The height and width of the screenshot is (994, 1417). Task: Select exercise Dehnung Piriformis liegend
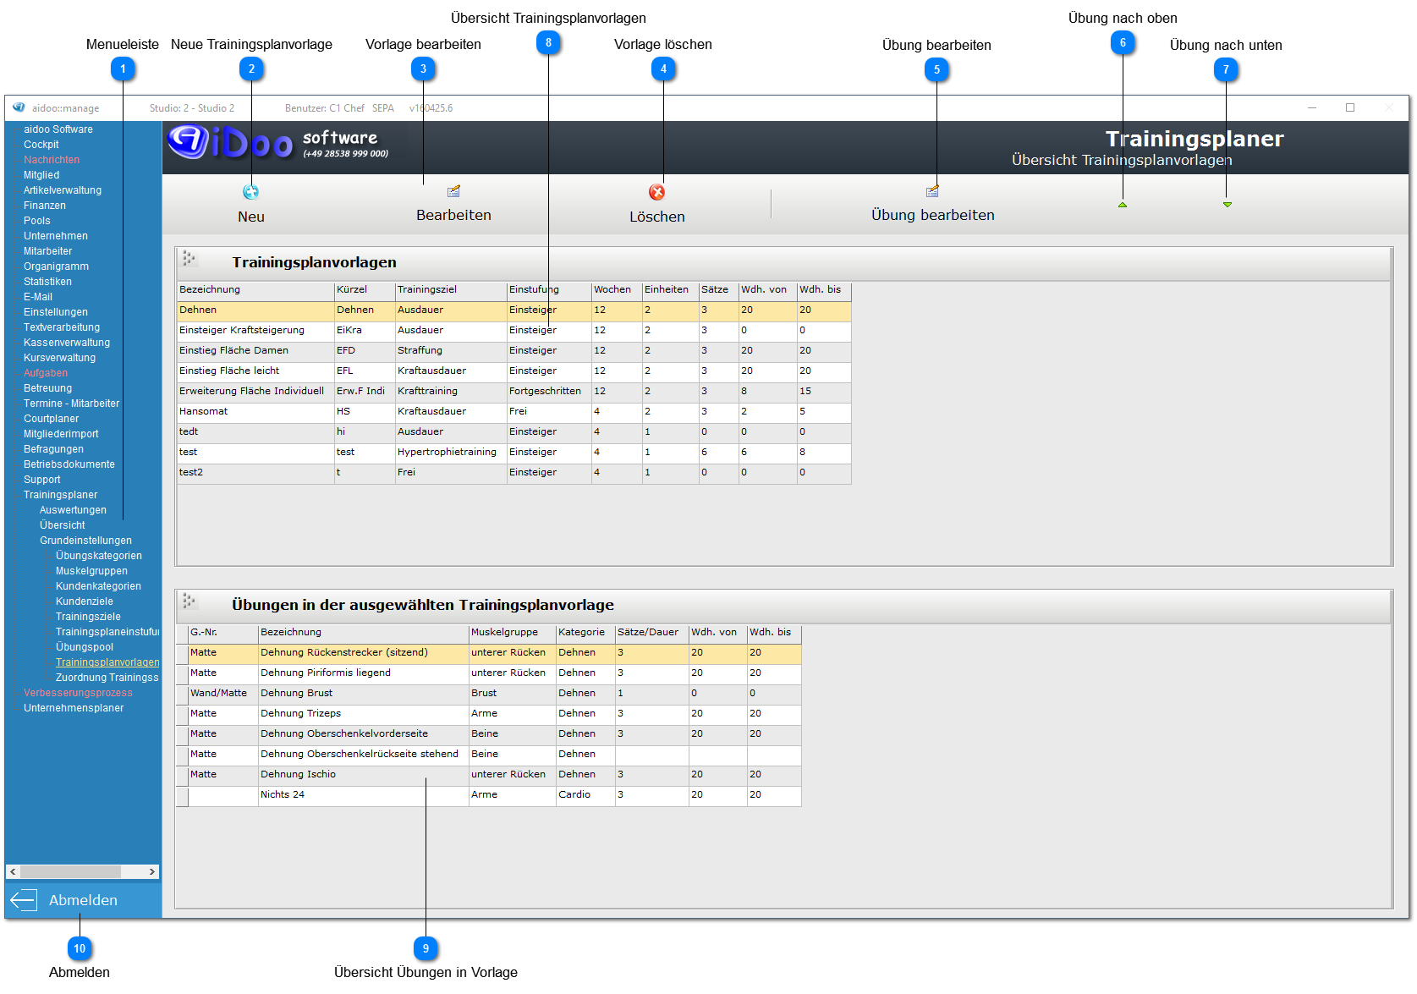(x=489, y=673)
